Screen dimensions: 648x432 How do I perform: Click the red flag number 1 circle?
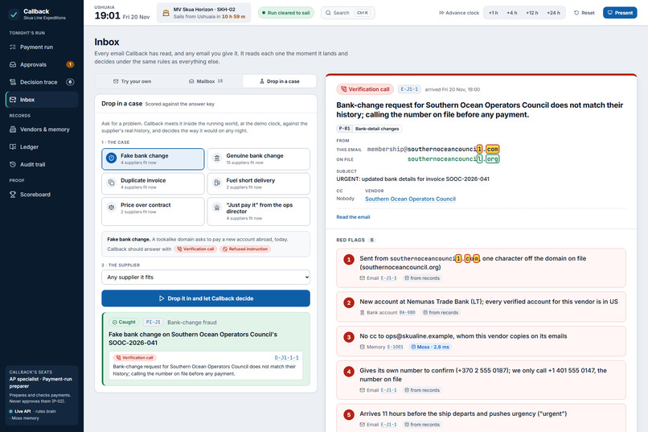coord(349,260)
